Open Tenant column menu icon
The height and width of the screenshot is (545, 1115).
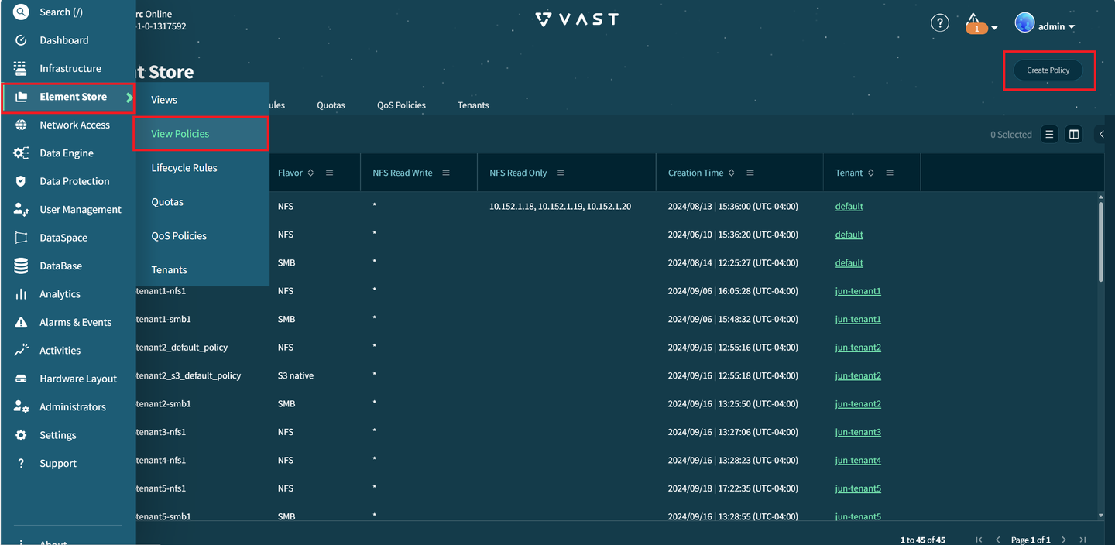coord(890,173)
